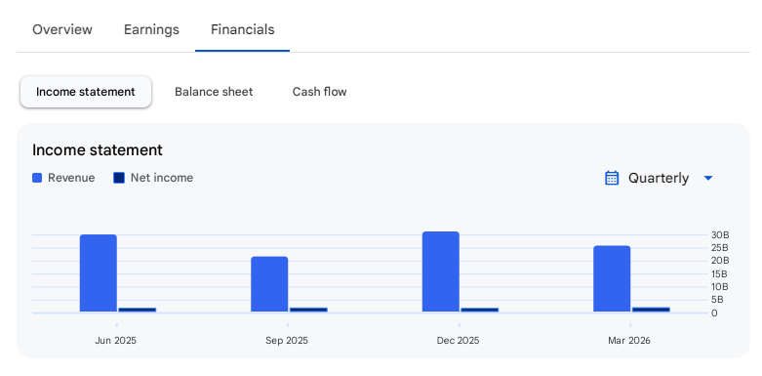Click the Sep 2025 axis label

(287, 341)
